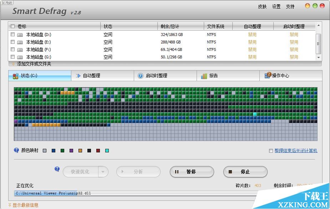Click the 状态 (C:) tab icon
The width and height of the screenshot is (330, 209).
point(16,76)
